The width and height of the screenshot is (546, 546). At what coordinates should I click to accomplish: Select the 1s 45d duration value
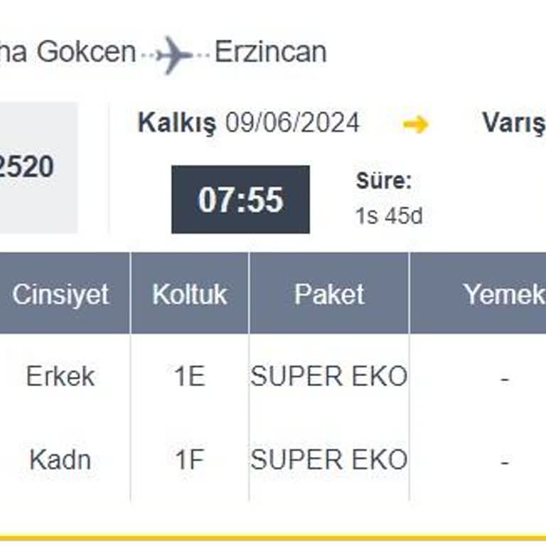tap(389, 216)
